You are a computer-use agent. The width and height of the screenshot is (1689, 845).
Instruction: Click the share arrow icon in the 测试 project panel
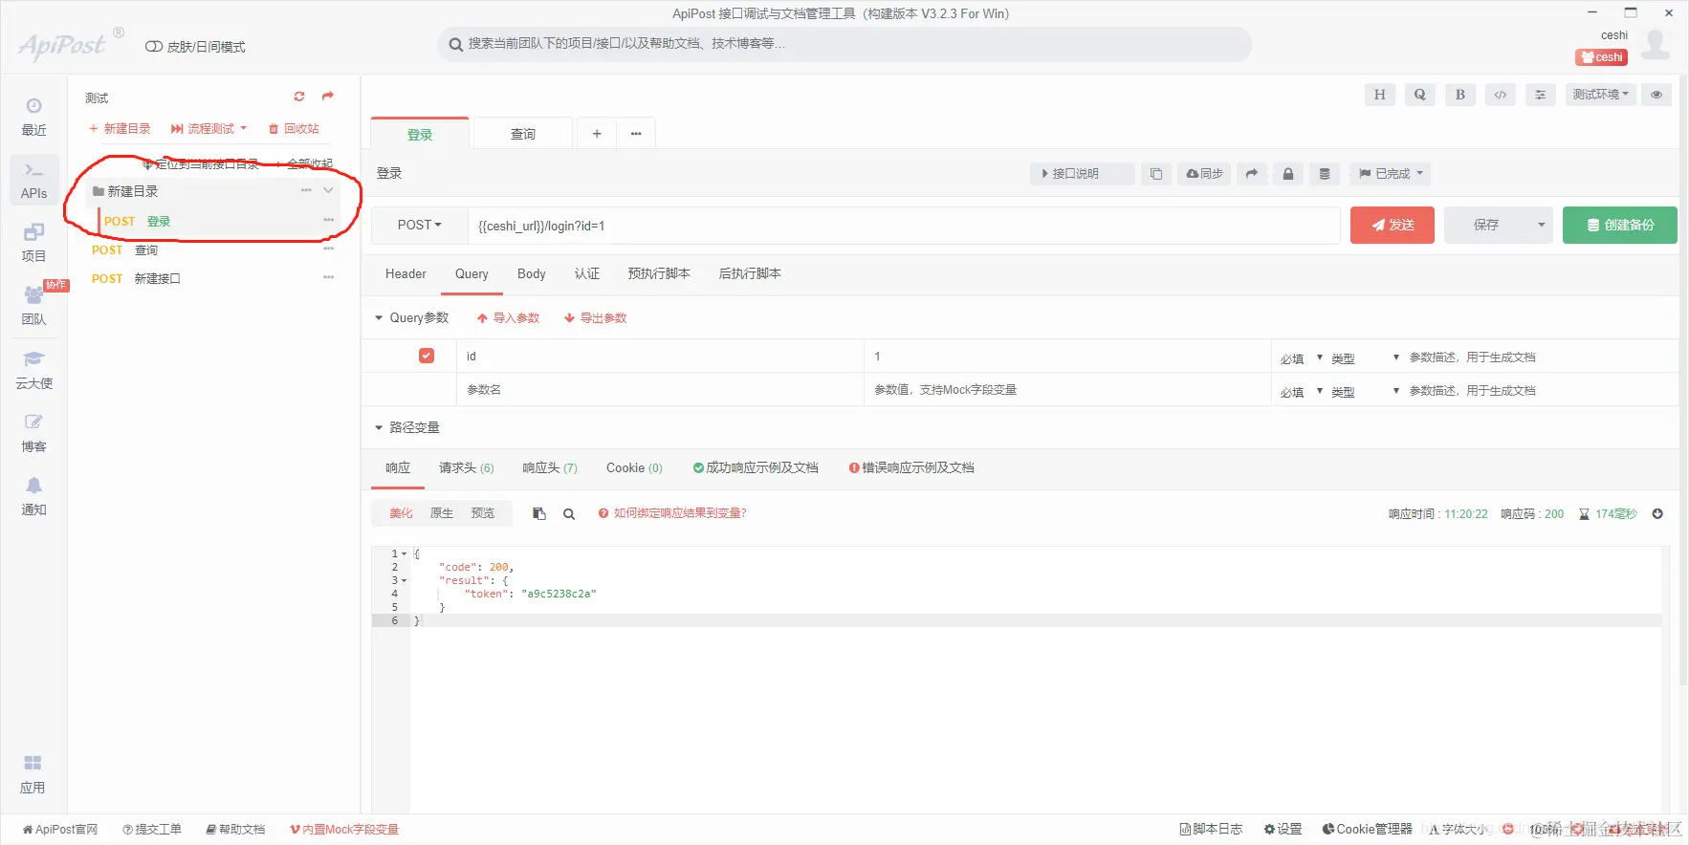pyautogui.click(x=328, y=97)
